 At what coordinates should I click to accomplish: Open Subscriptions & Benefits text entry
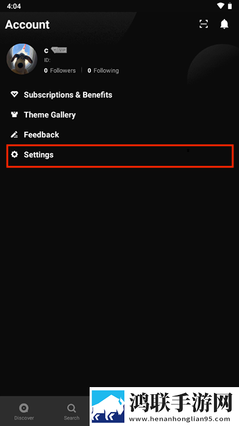pyautogui.click(x=68, y=95)
